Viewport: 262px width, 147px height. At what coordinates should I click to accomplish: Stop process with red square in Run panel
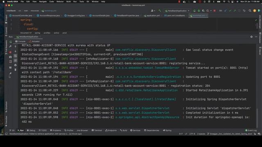pos(10,52)
